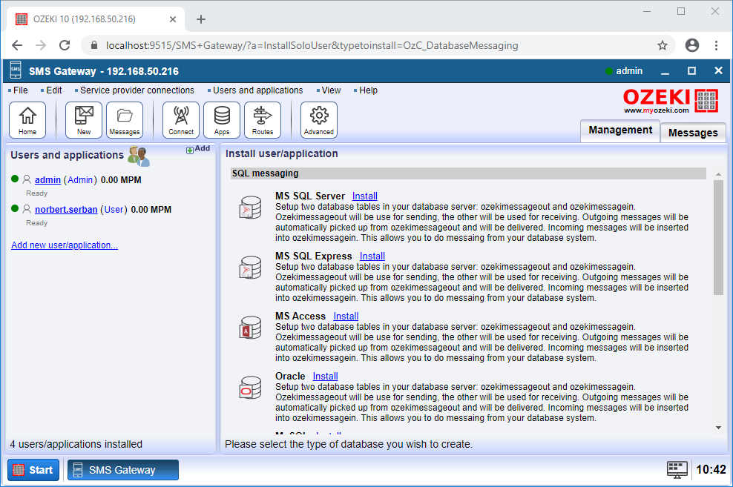Click the 10:42 clock
Image resolution: width=733 pixels, height=487 pixels.
[711, 470]
